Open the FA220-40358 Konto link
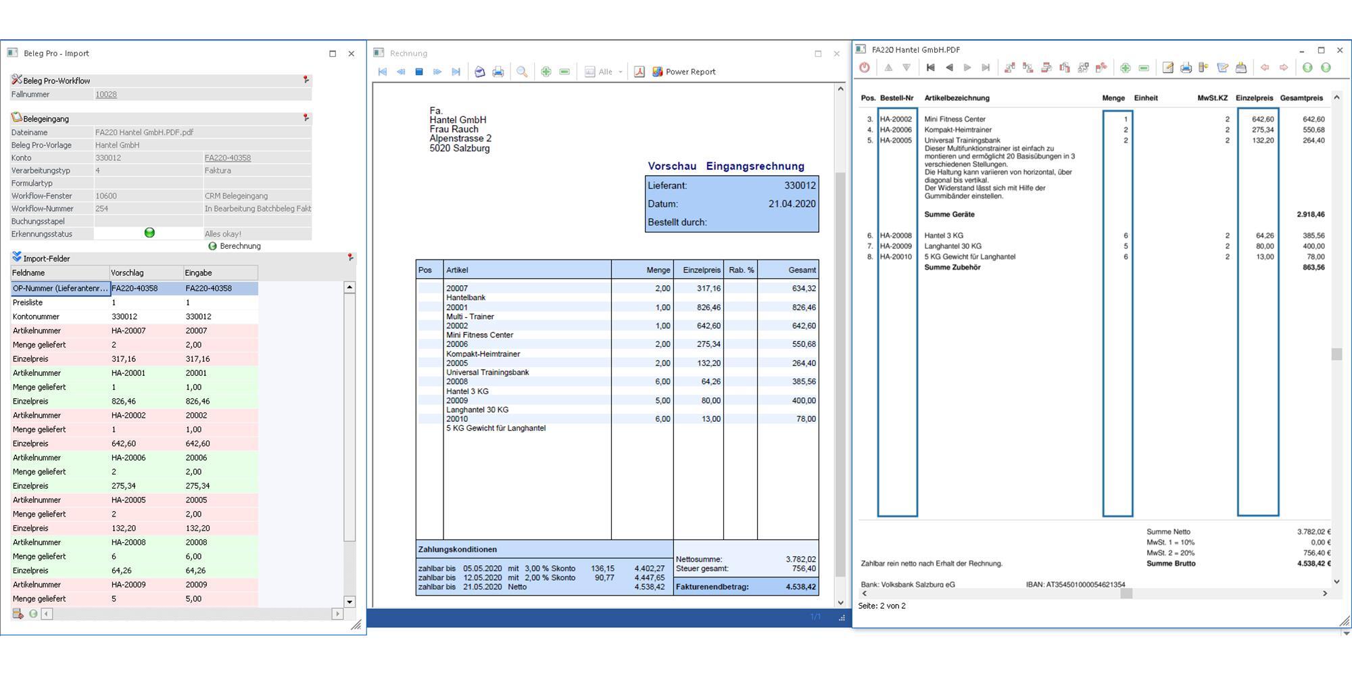 tap(228, 158)
